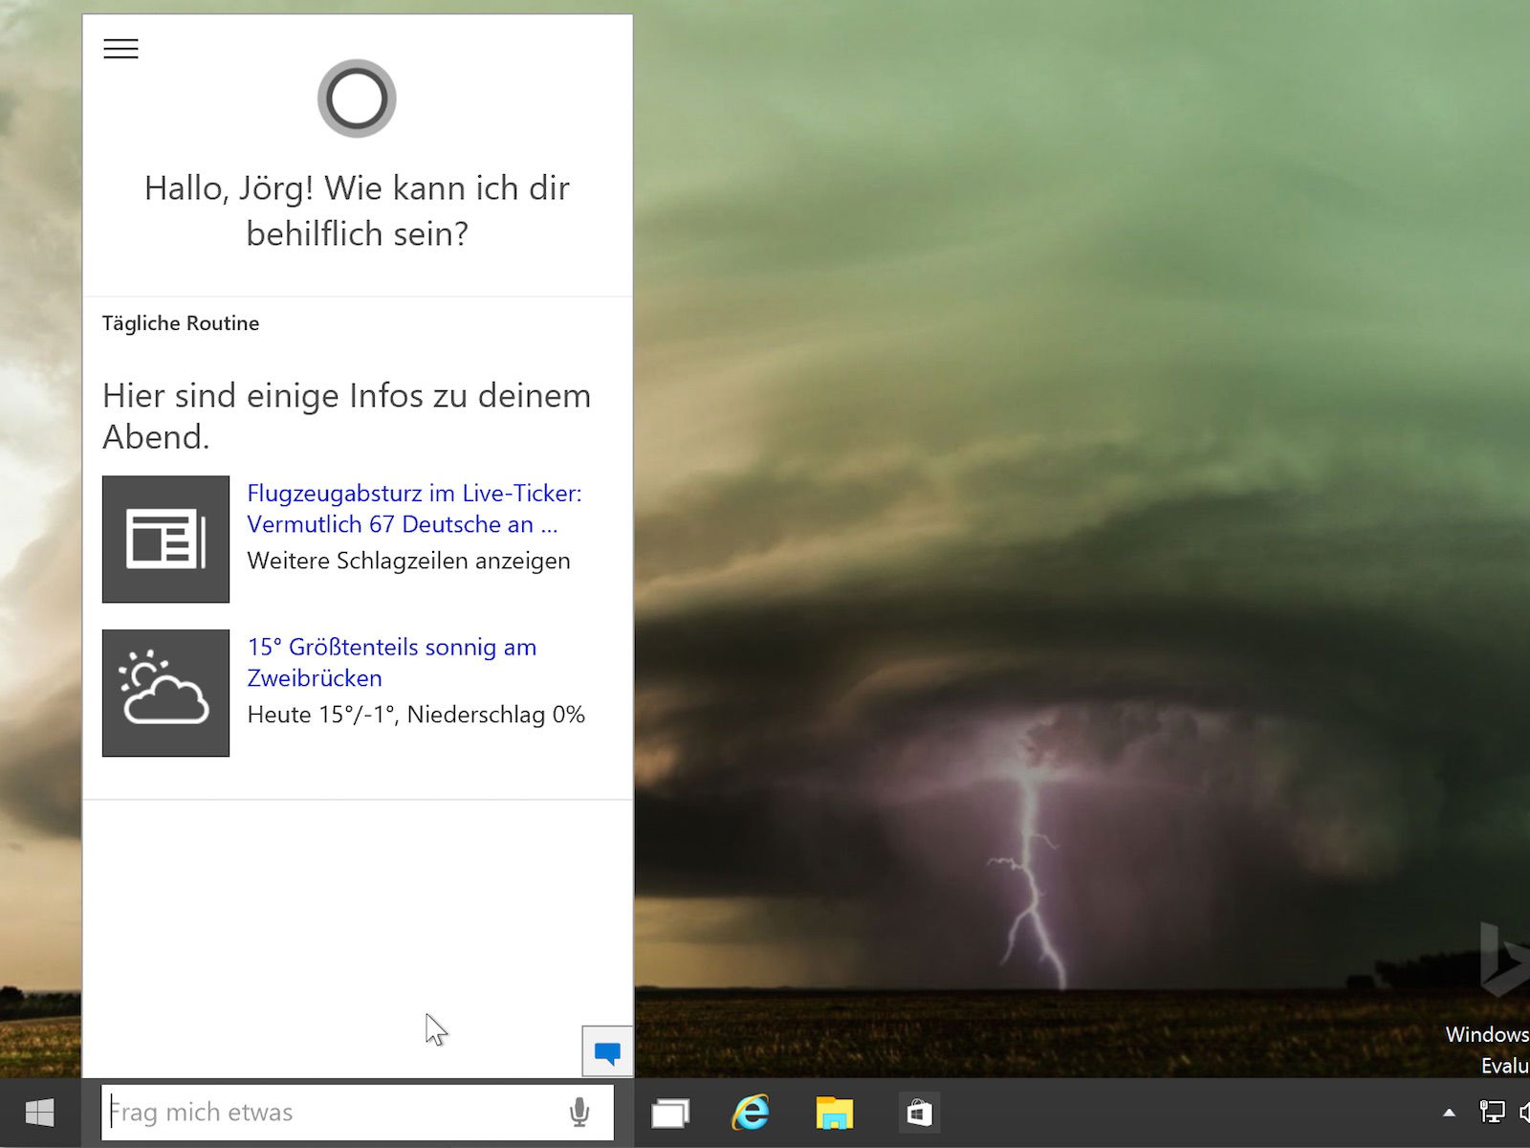The image size is (1530, 1148).
Task: Click 'Weitere Schlagzeilen anzeigen'
Action: click(x=408, y=561)
